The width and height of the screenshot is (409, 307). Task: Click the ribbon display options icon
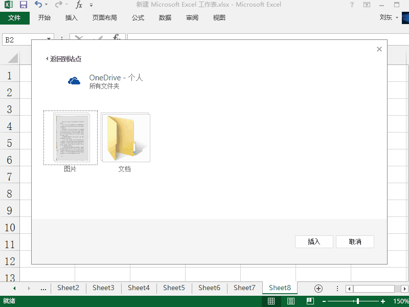coord(367,5)
